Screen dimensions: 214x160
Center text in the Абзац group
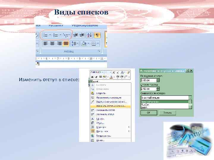point(52,44)
